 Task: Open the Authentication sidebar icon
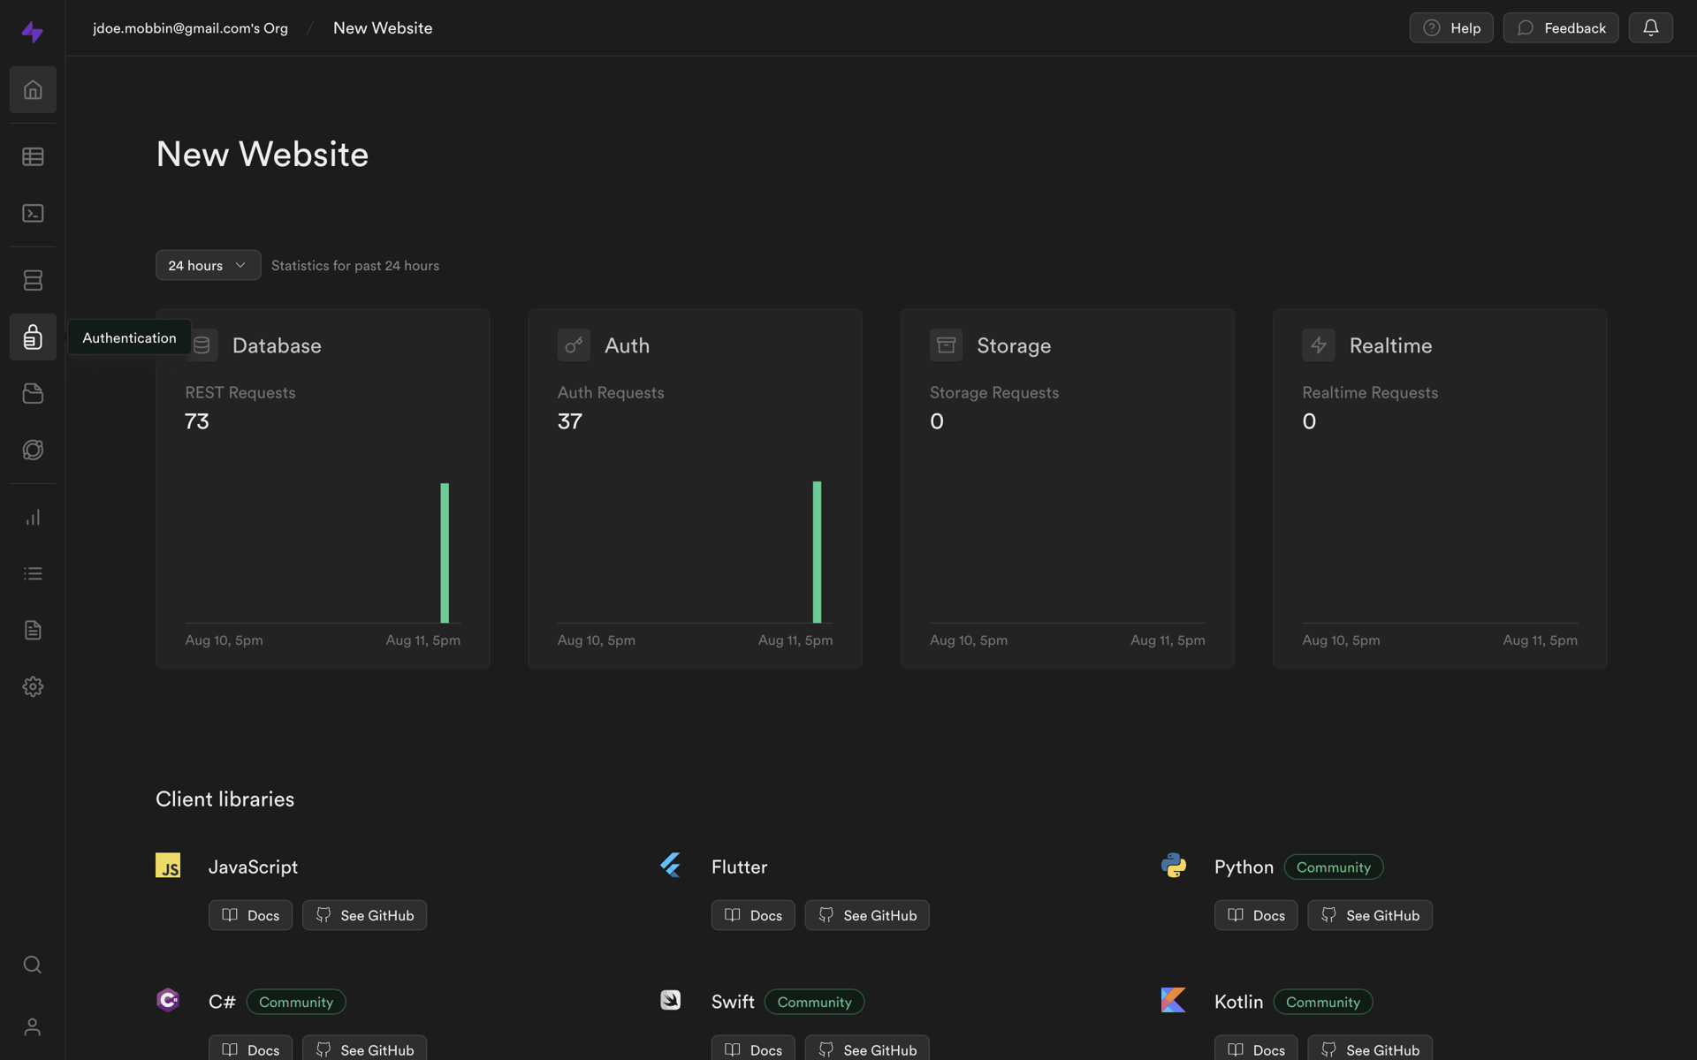pyautogui.click(x=33, y=337)
